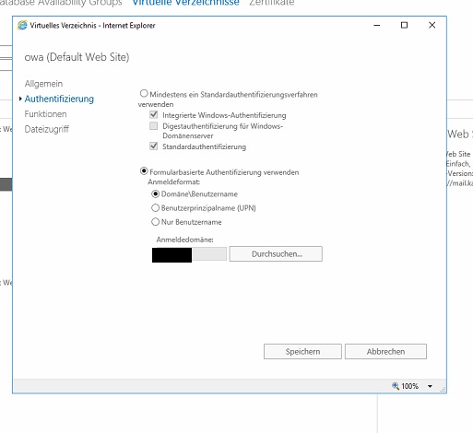Toggle Digestauthentifizierung für Windows-Domänenserver checkbox

point(154,126)
